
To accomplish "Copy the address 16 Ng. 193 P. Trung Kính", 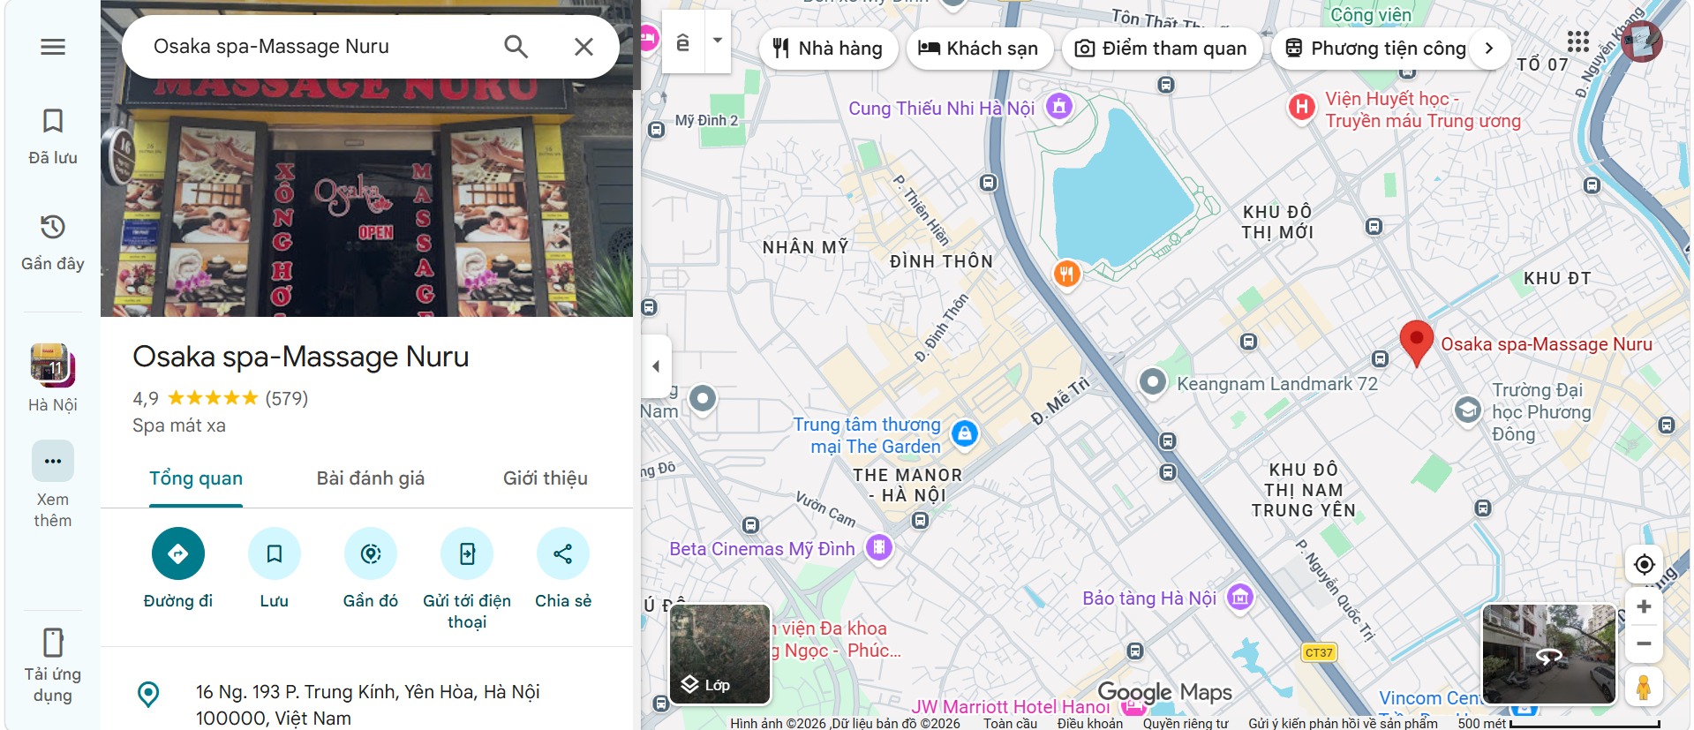I will (368, 704).
